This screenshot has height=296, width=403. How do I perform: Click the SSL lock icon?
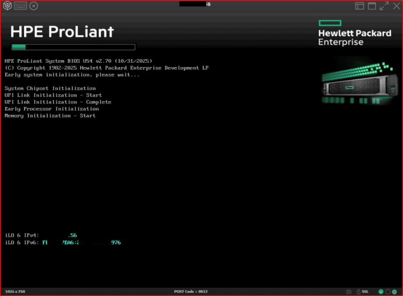click(359, 292)
